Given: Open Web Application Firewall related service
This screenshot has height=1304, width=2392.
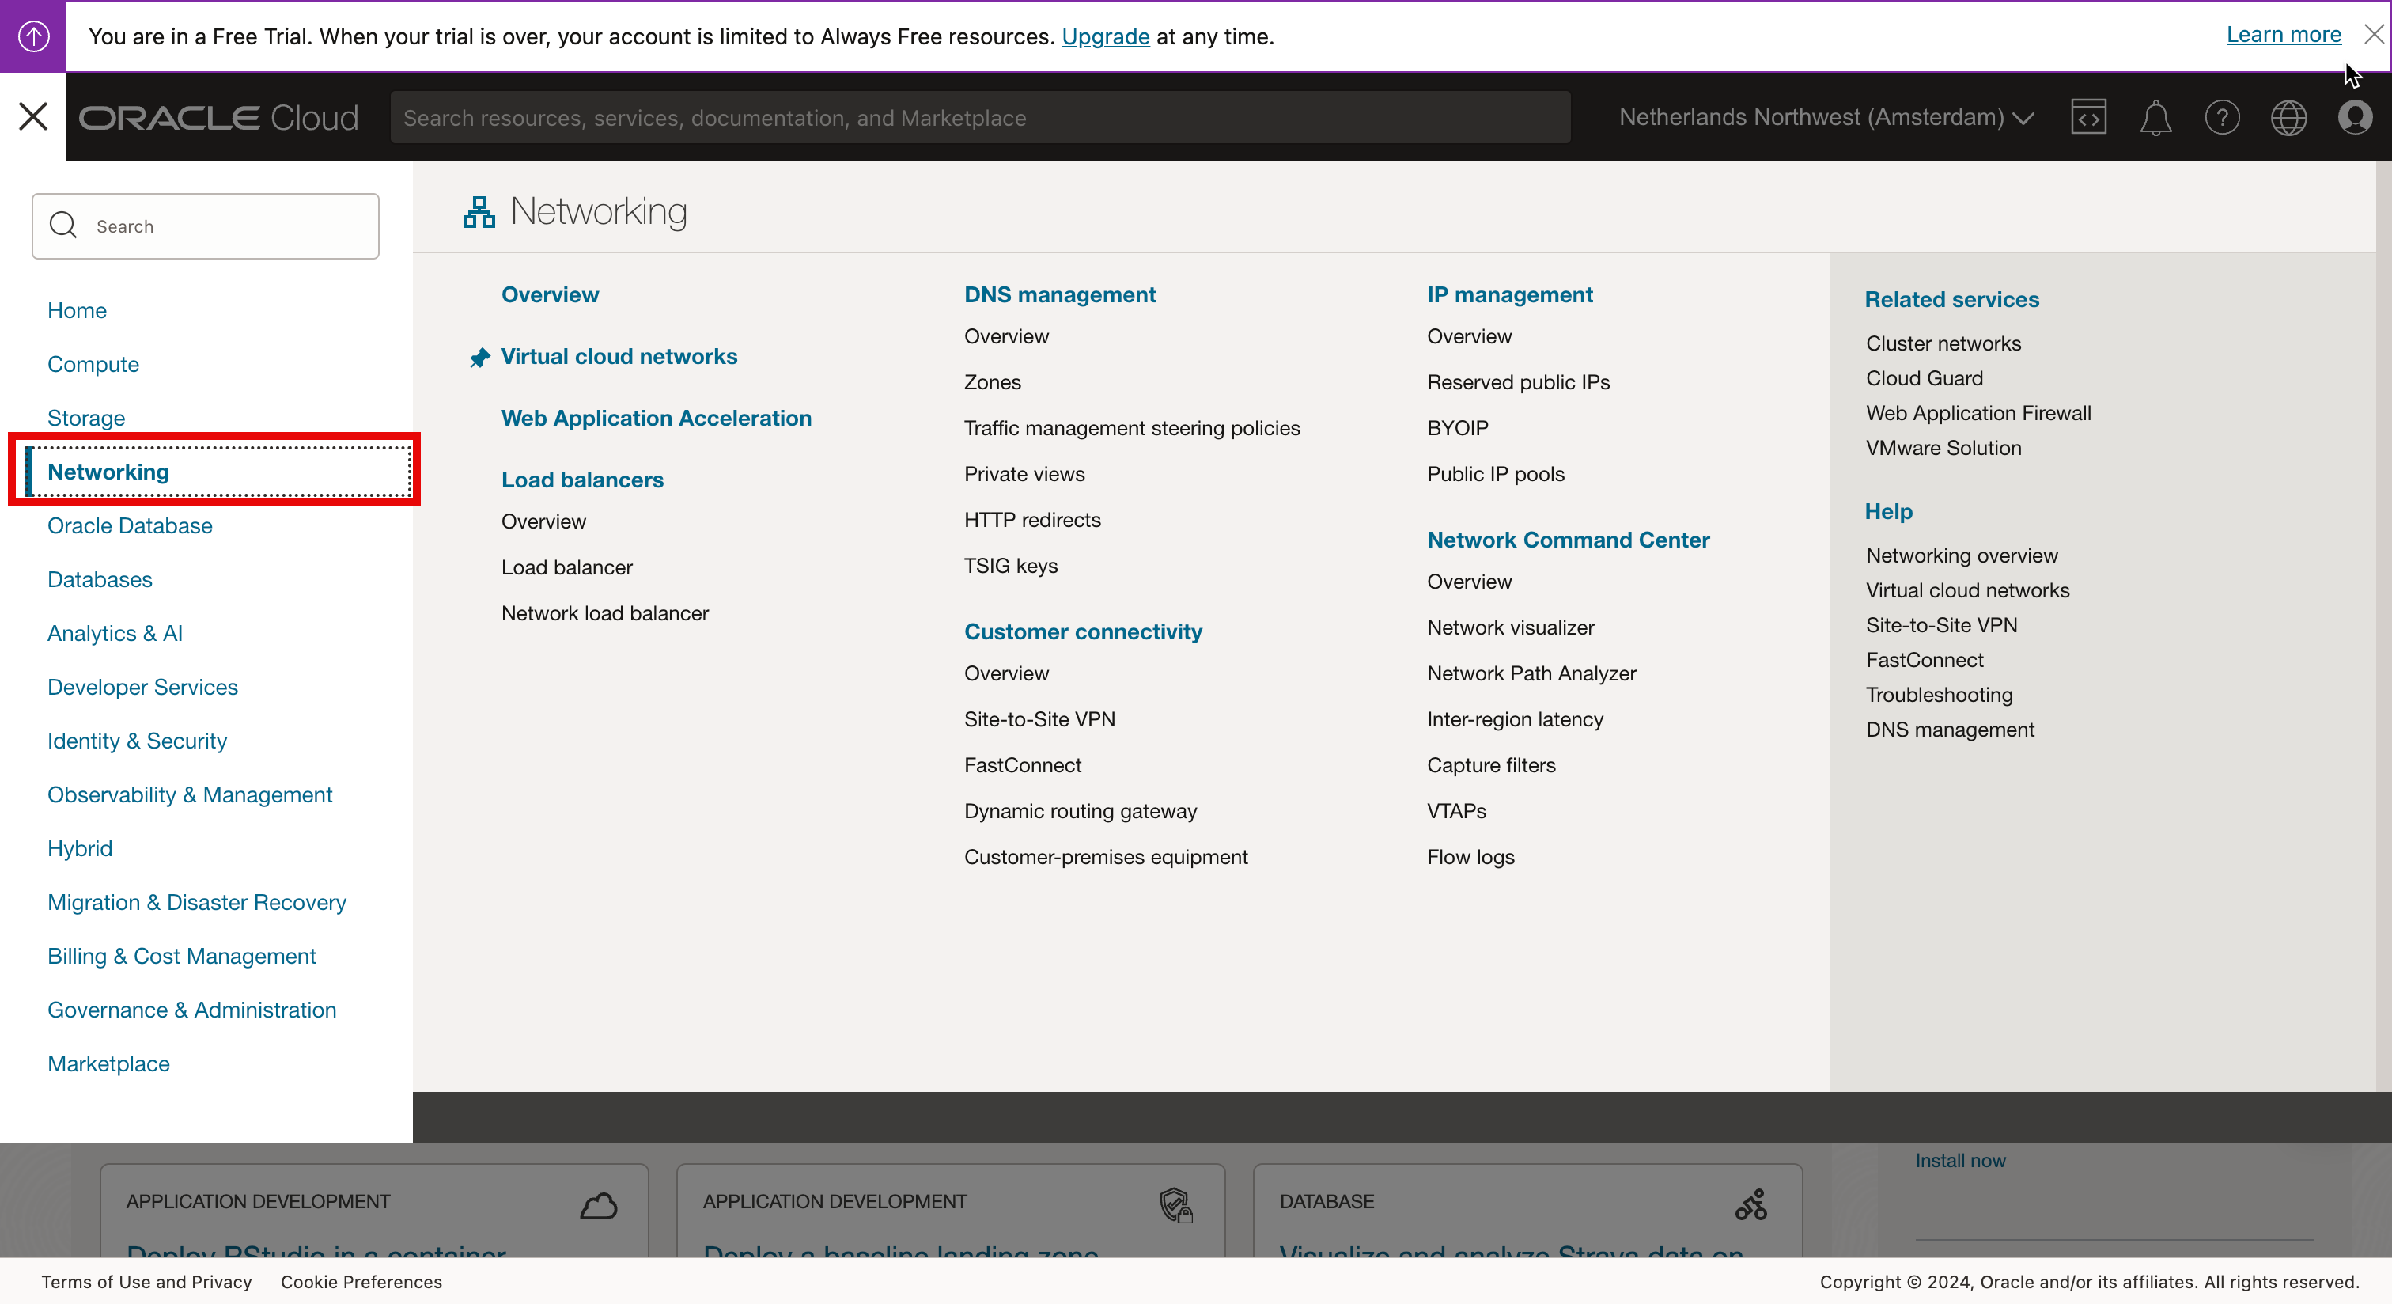Looking at the screenshot, I should tap(1978, 413).
